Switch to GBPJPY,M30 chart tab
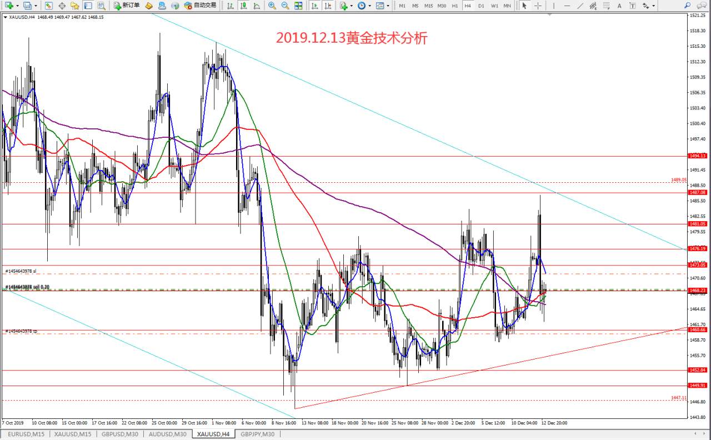This screenshot has height=440, width=711. (x=257, y=434)
